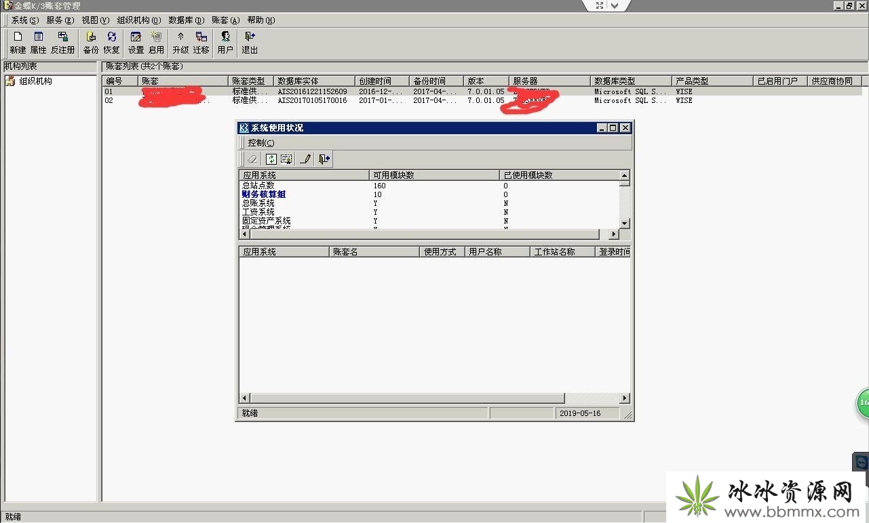Image resolution: width=869 pixels, height=523 pixels.
Task: Click fullscreen arrows icon on top tab
Action: (600, 5)
